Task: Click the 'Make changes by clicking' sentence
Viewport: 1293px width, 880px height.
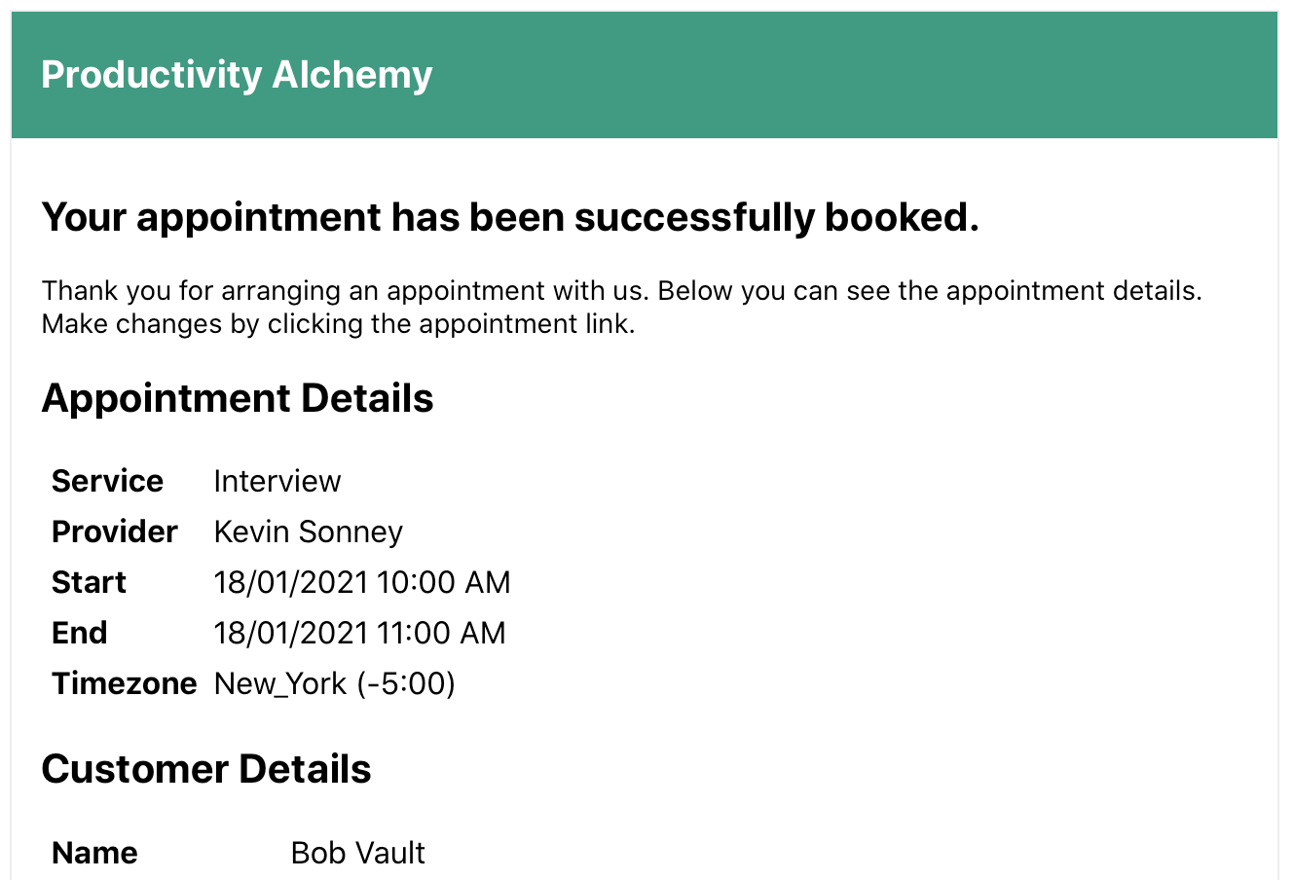Action: 339,324
